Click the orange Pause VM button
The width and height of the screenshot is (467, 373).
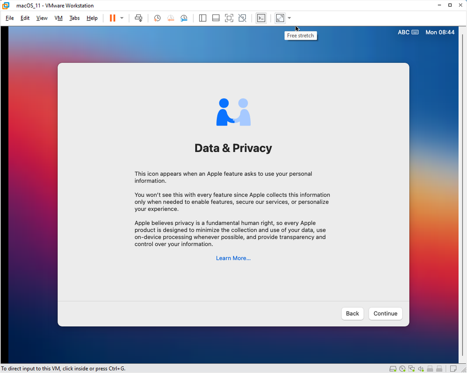(x=112, y=18)
